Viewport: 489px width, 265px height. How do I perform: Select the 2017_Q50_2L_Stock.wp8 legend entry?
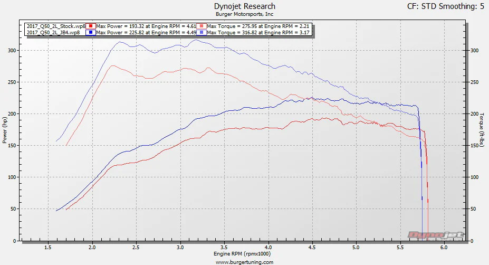(x=56, y=26)
